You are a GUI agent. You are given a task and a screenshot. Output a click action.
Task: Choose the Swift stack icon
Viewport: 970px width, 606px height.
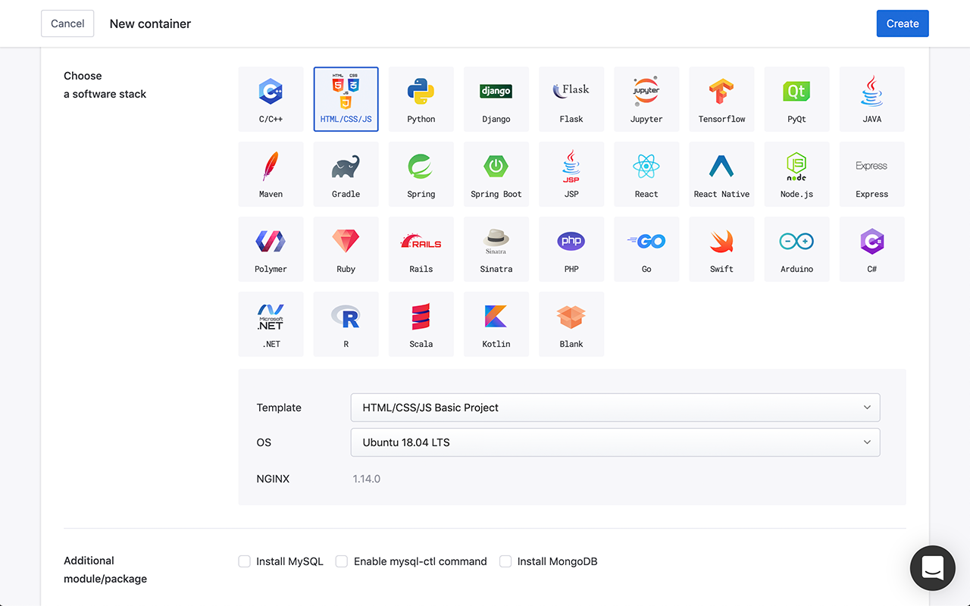pos(721,248)
